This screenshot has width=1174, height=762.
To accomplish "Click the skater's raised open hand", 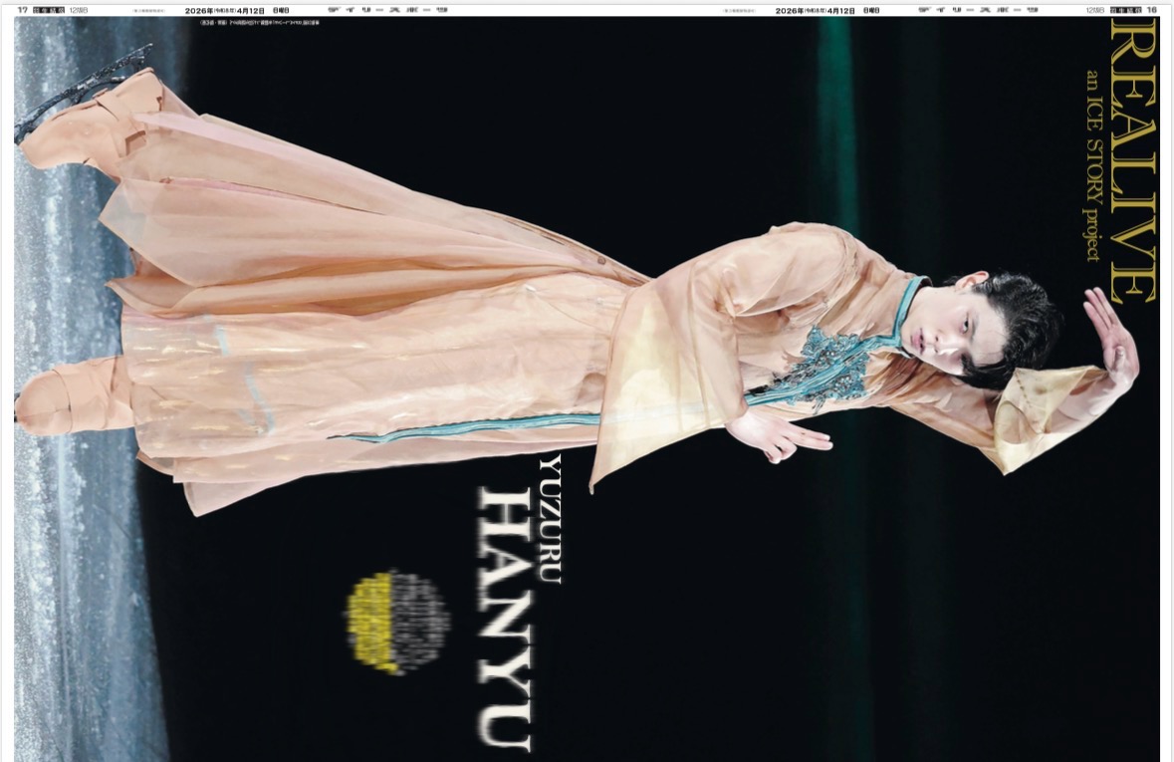I will pyautogui.click(x=1112, y=341).
